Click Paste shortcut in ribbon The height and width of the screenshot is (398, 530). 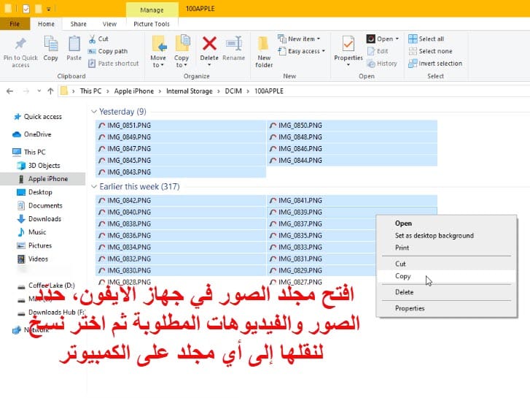pyautogui.click(x=114, y=64)
